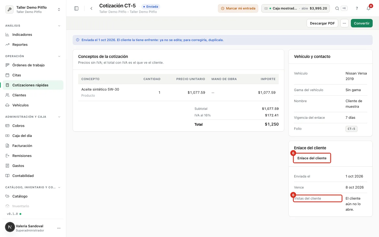
Task: Go back with the left arrow
Action: [91, 8]
